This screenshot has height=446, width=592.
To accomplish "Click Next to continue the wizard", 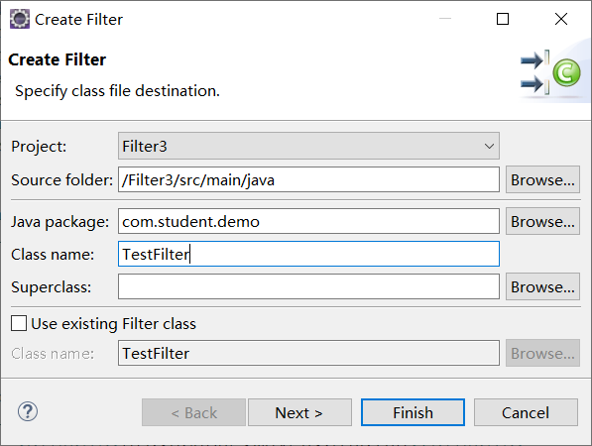I will point(299,412).
